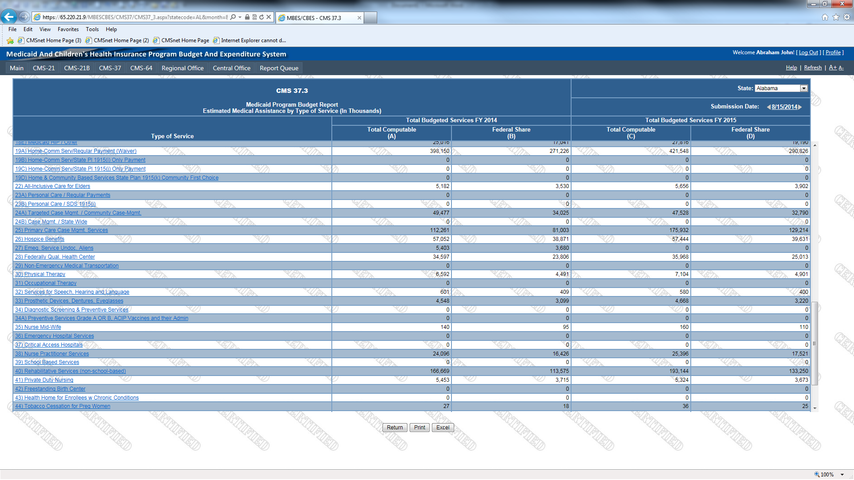Open the Favorites menu
Viewport: 854px width, 480px height.
point(68,29)
